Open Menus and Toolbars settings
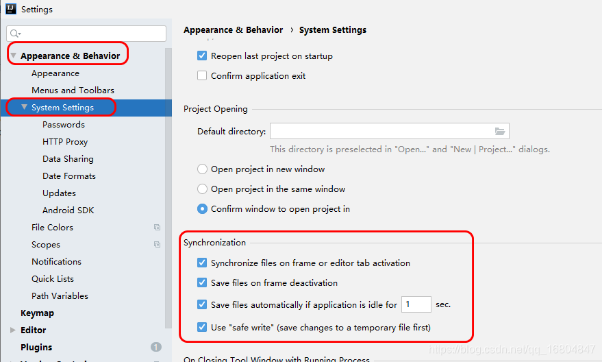This screenshot has width=602, height=362. (x=73, y=90)
